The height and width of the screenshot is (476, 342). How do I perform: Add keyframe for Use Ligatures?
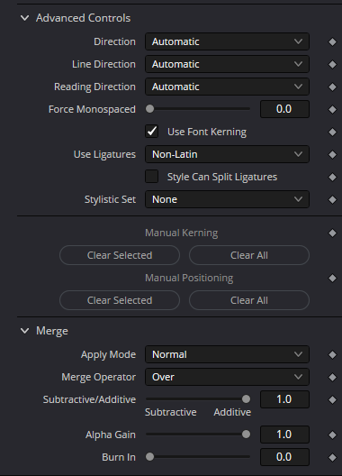333,154
